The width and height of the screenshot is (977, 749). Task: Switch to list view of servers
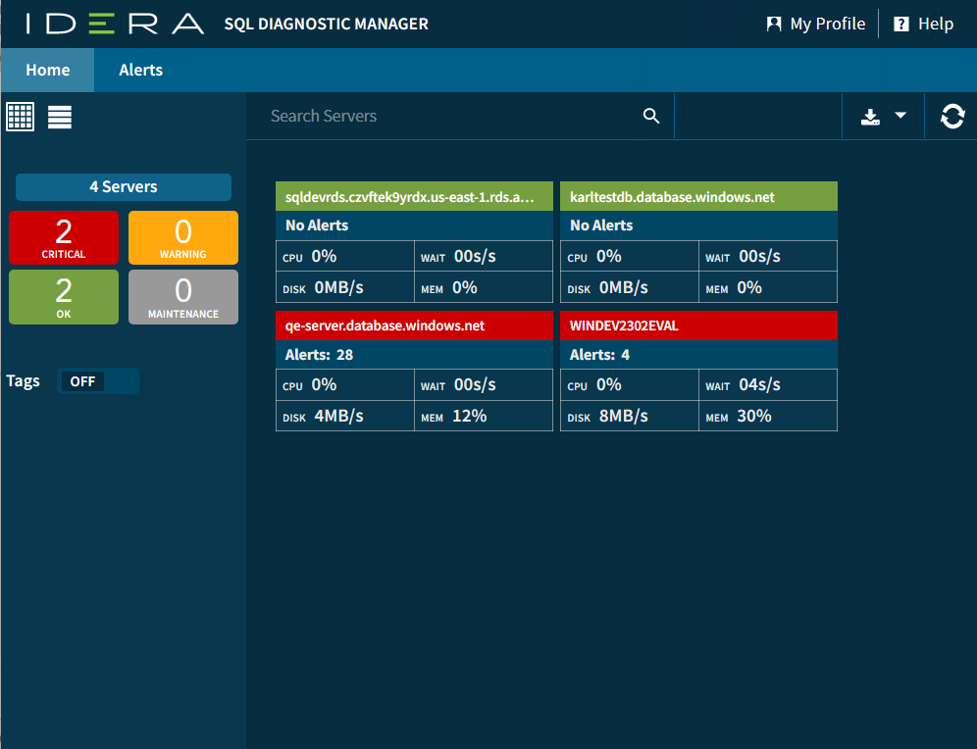point(60,117)
